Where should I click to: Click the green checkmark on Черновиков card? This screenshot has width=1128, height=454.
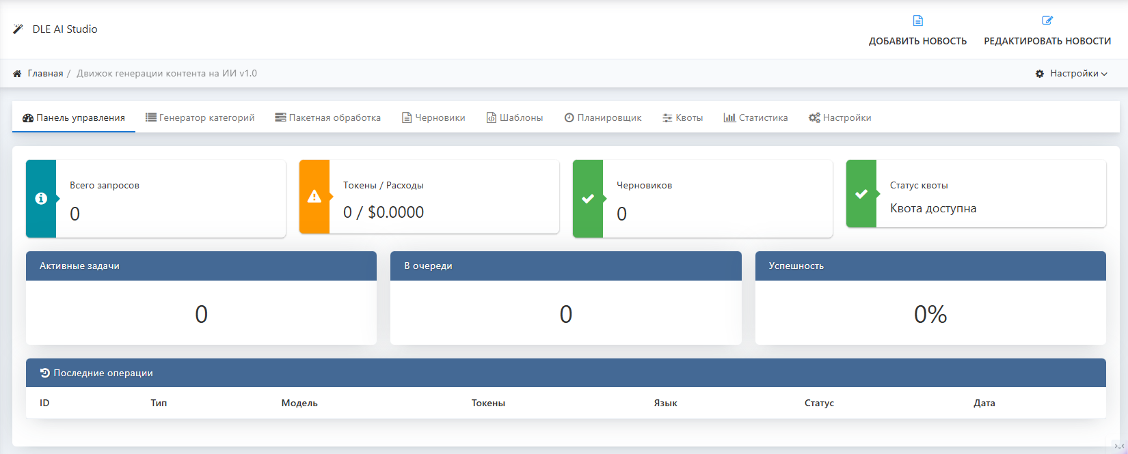588,199
